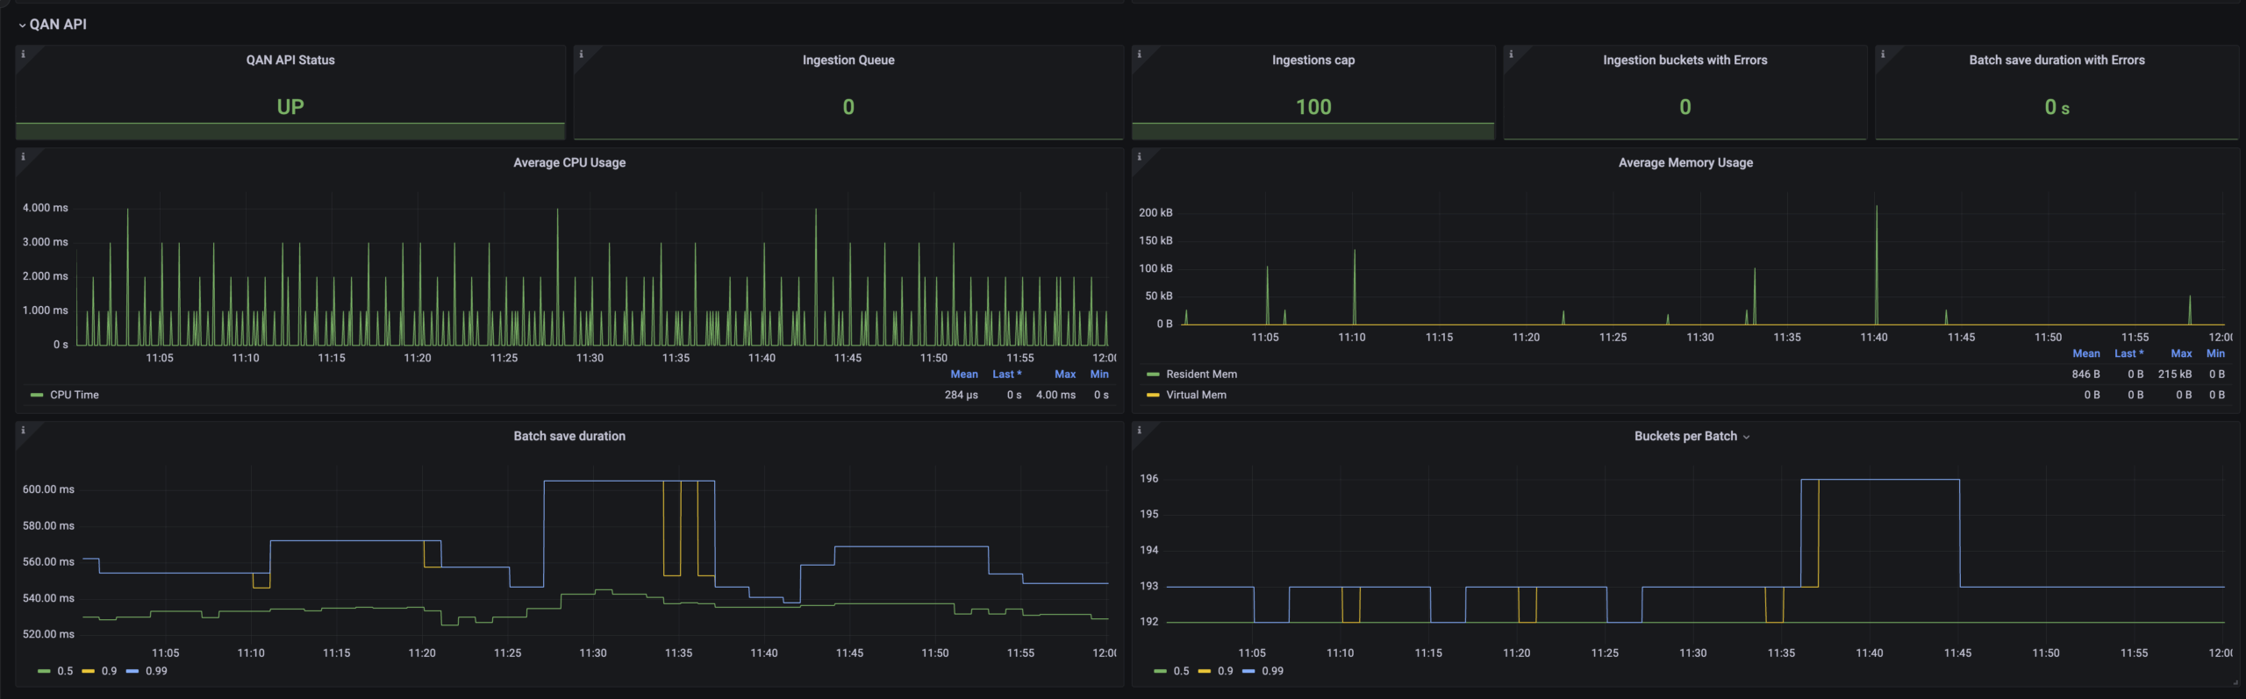The width and height of the screenshot is (2246, 699).
Task: Click the Batch save duration panel title
Action: (x=569, y=437)
